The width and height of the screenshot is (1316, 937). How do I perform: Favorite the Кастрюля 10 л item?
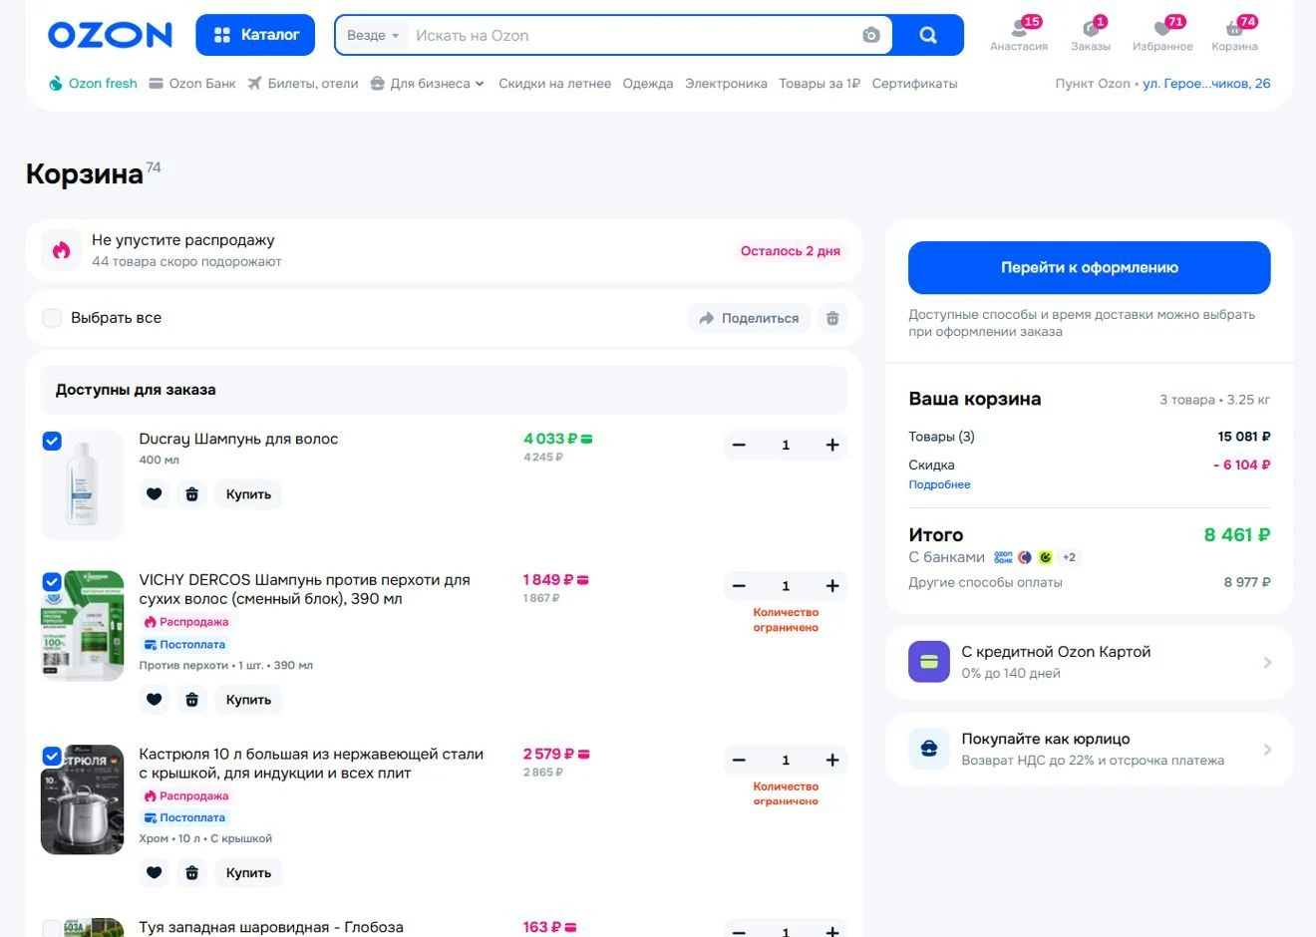click(x=154, y=873)
